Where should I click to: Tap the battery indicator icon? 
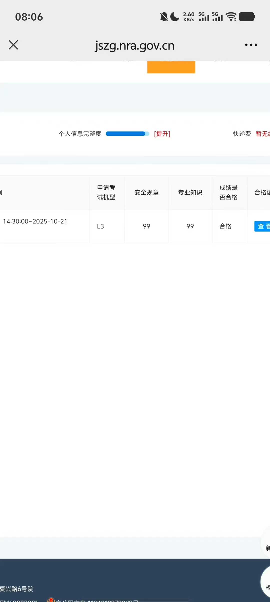click(247, 17)
